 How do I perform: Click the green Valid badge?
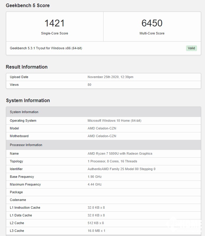[x=191, y=48]
